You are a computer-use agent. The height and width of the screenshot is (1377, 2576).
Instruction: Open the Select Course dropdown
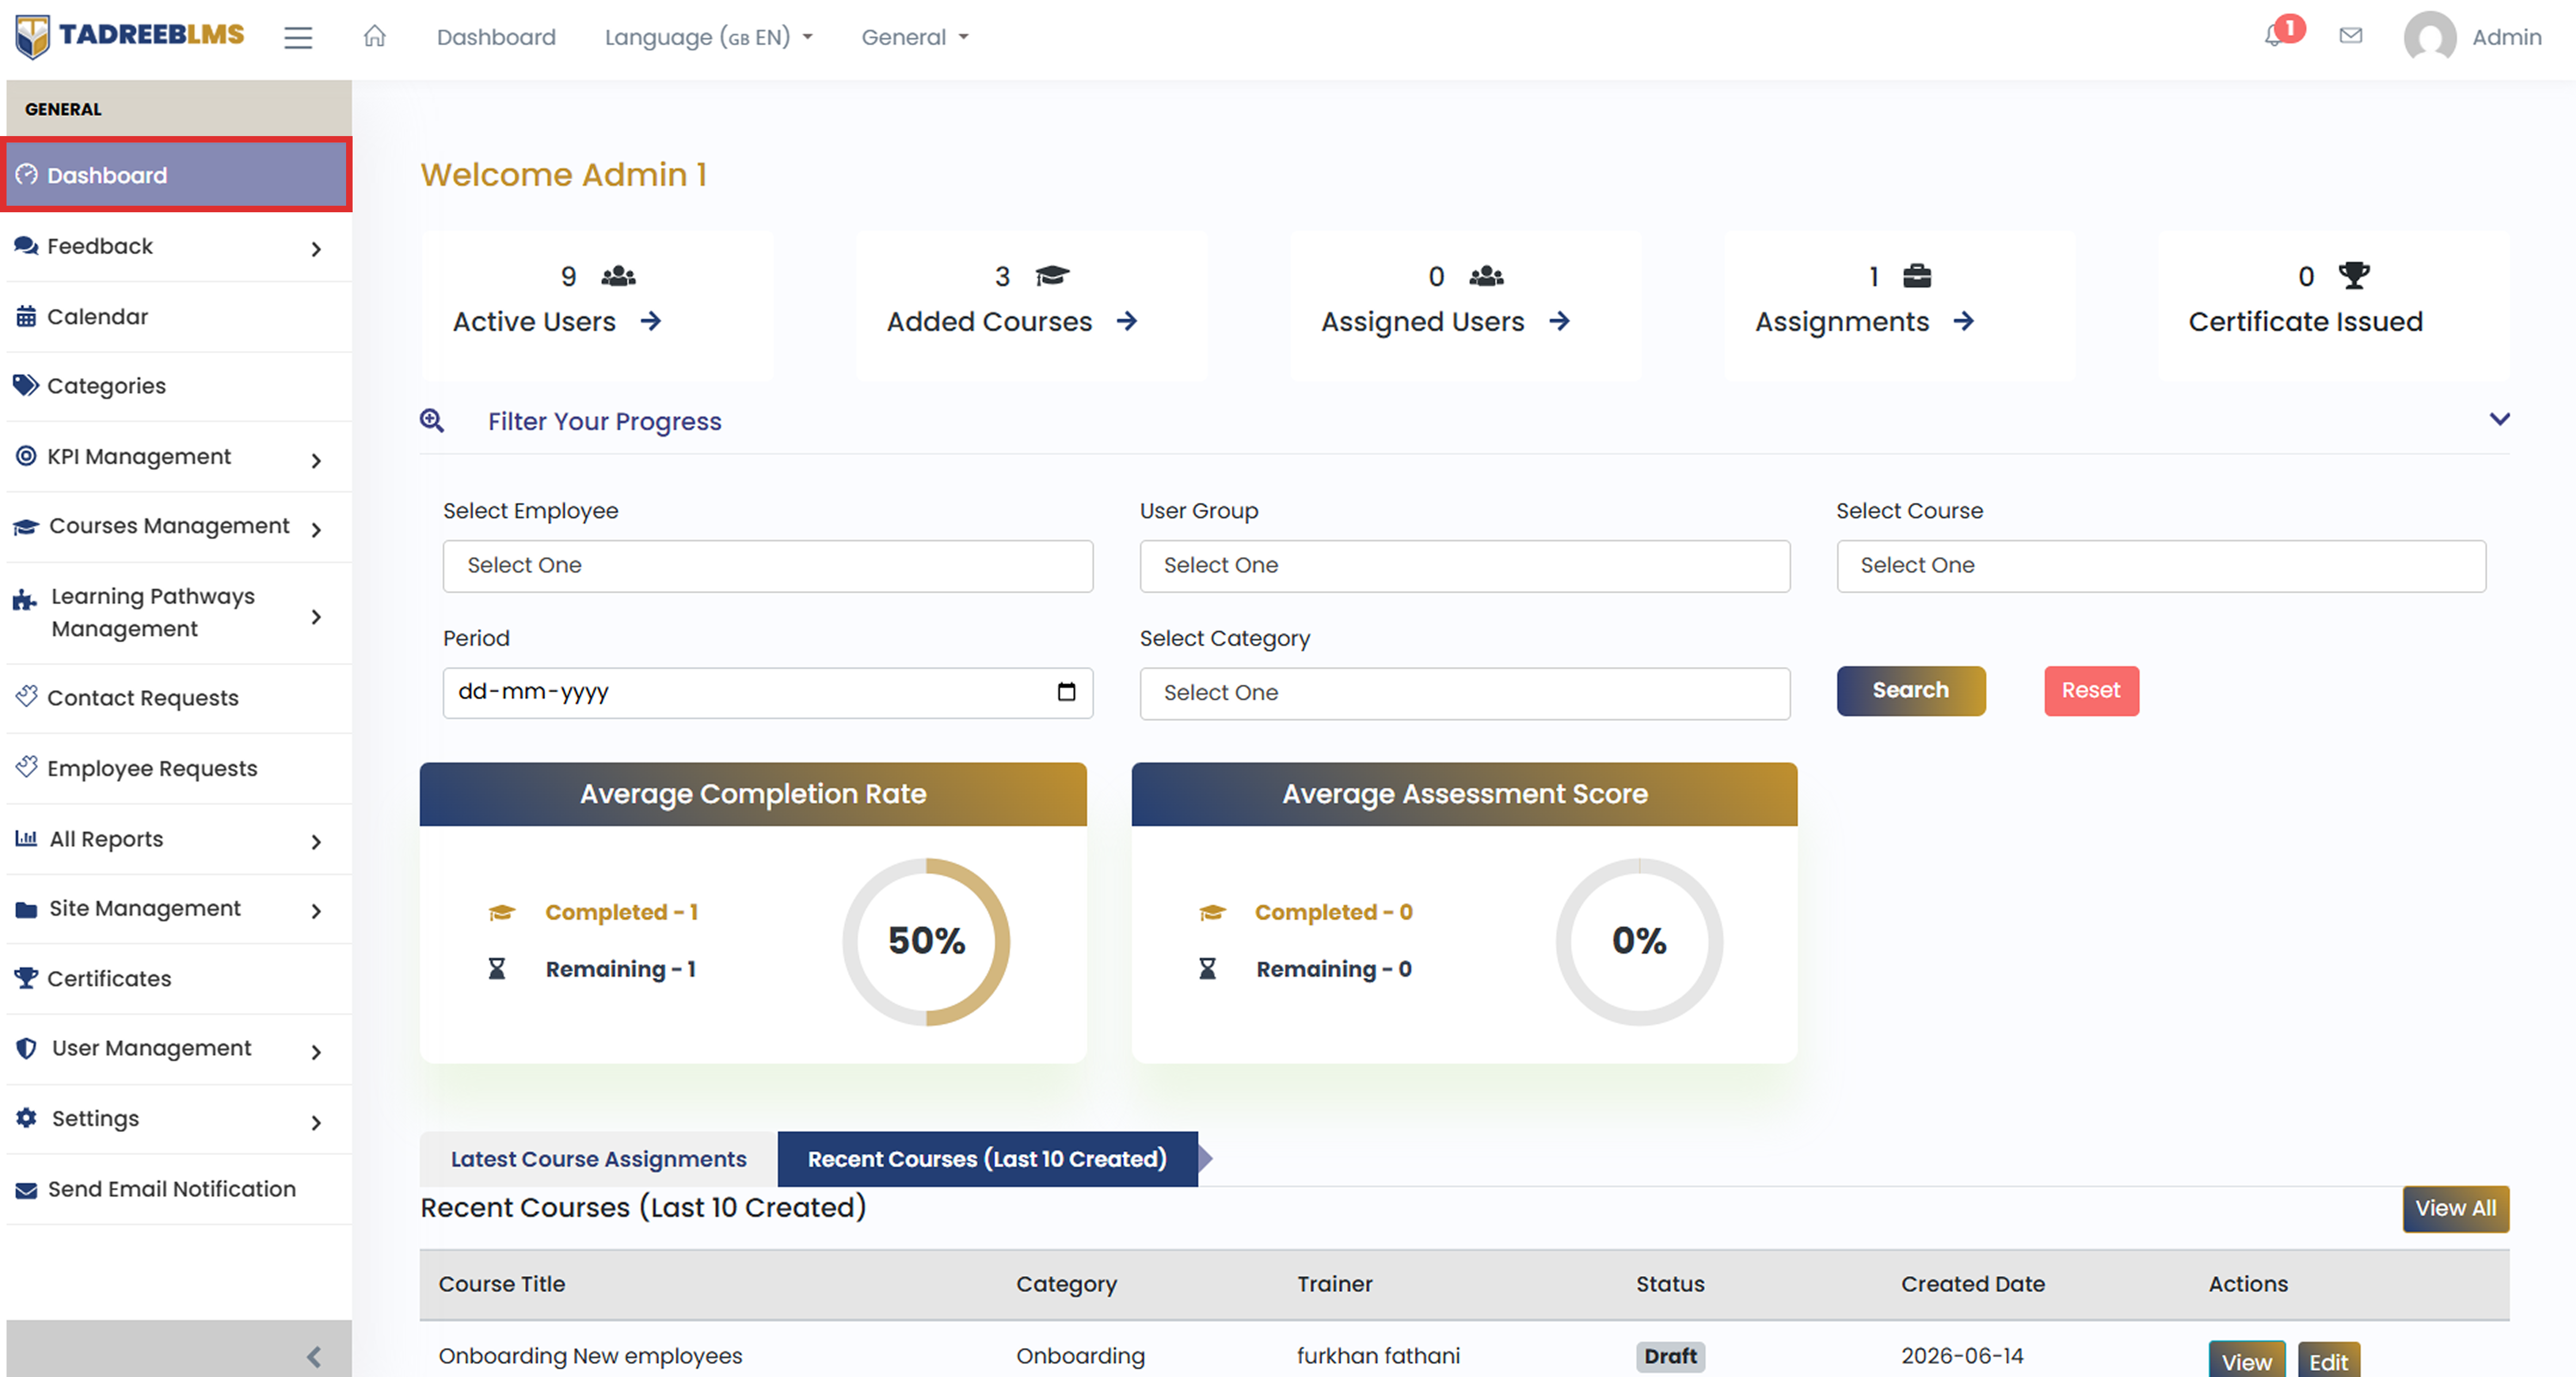point(2161,566)
